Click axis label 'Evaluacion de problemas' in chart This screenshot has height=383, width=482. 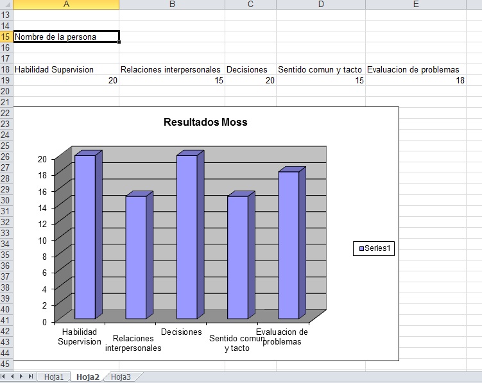282,337
